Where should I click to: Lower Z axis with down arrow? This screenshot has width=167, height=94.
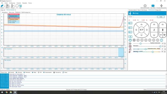coord(154,35)
